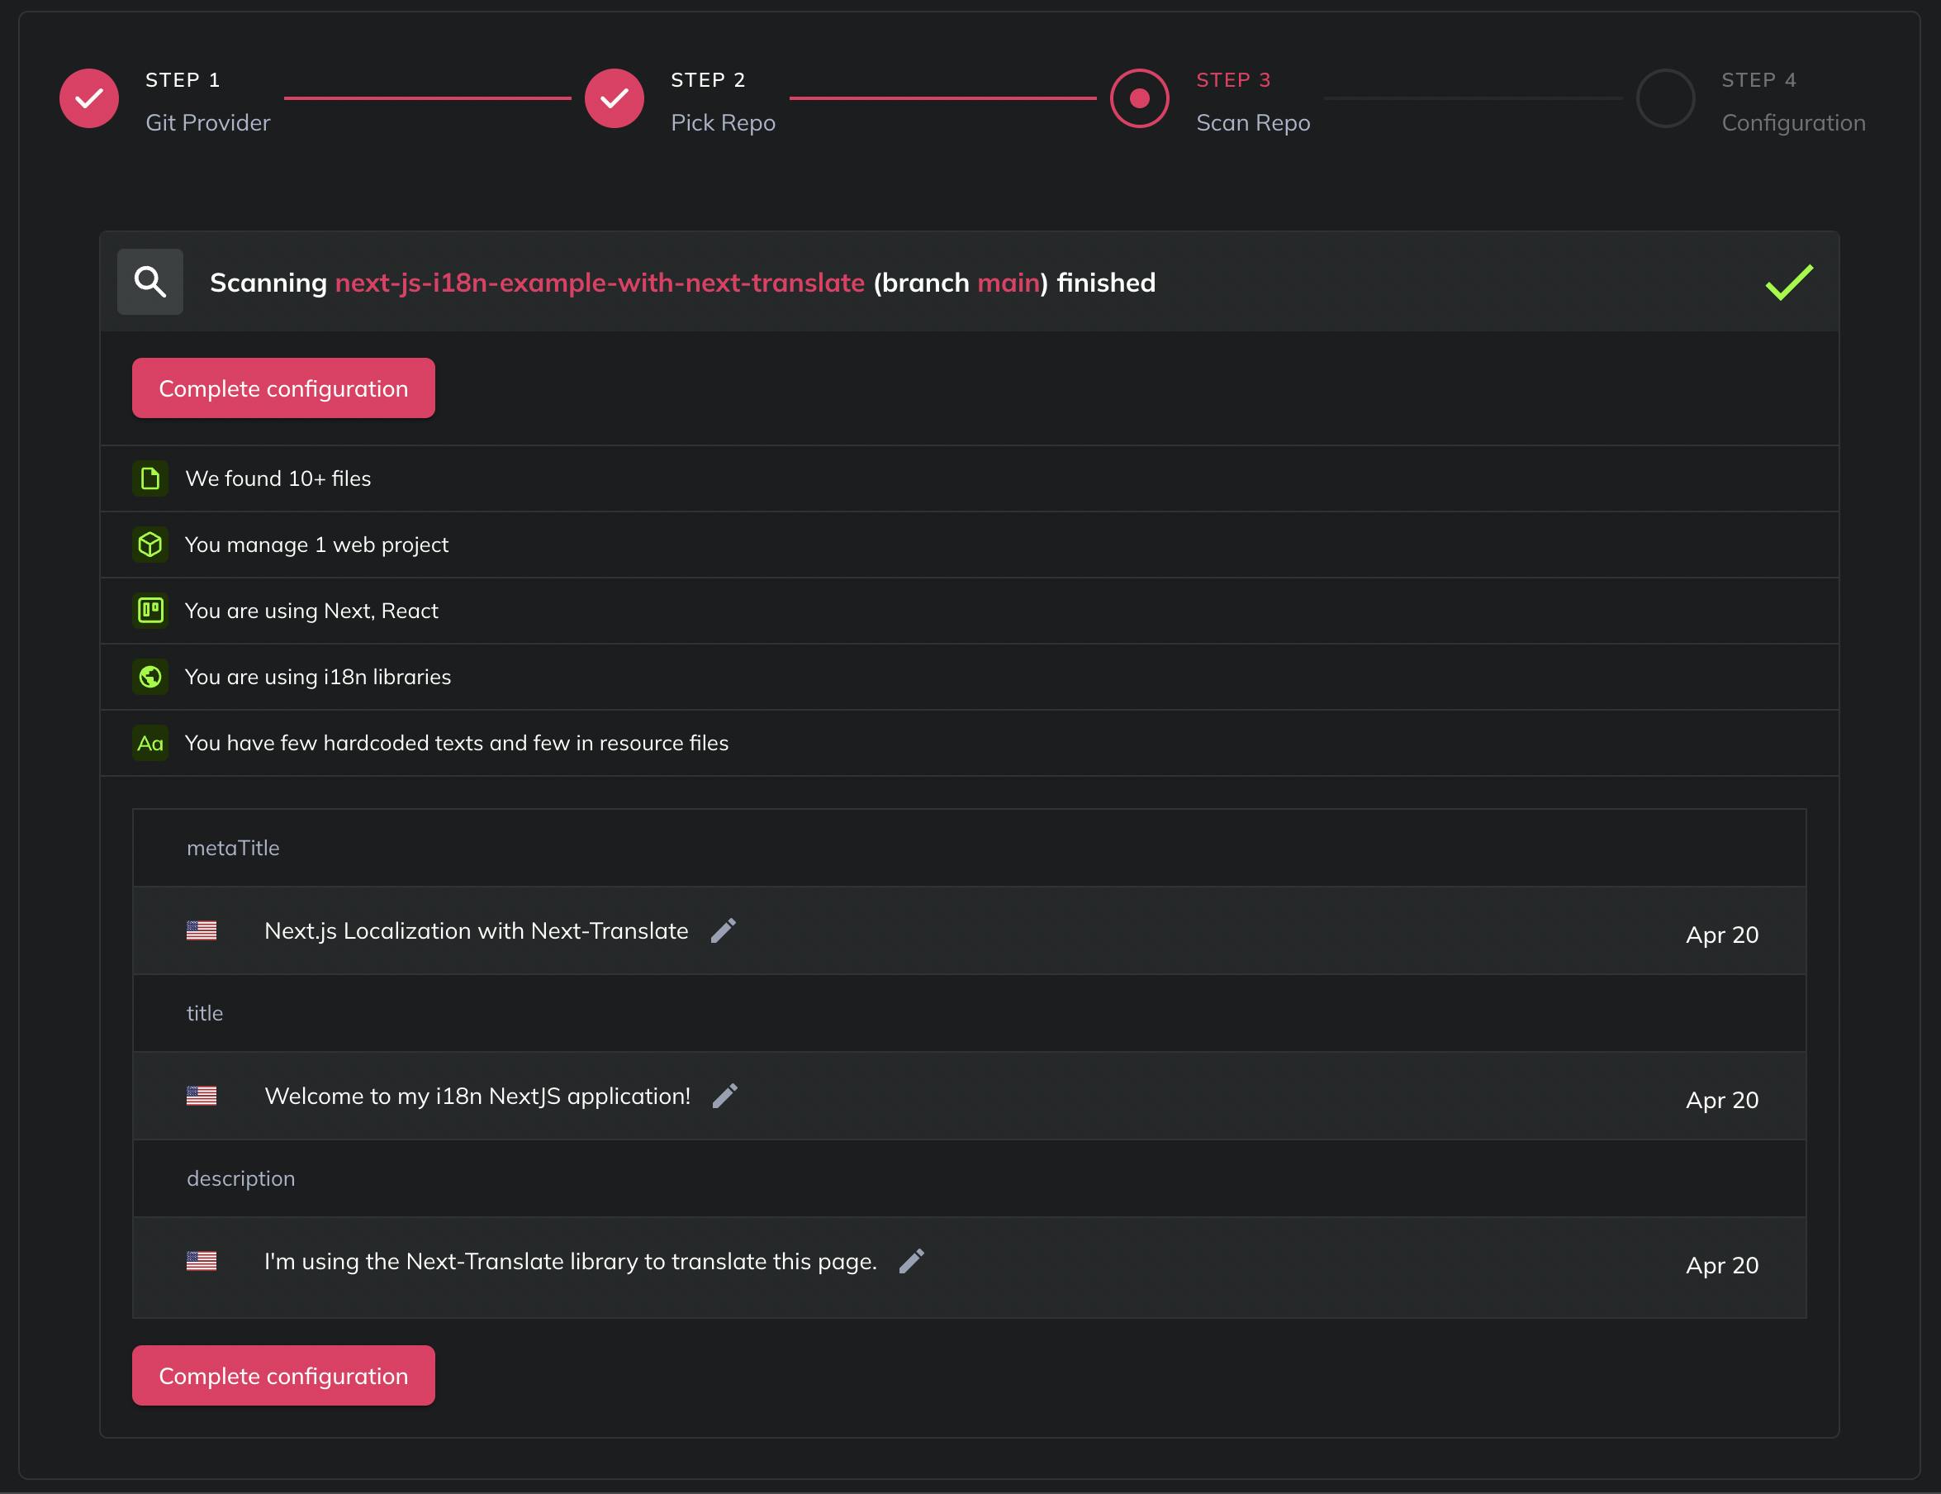Open the Git Provider step
The image size is (1941, 1494).
click(208, 123)
